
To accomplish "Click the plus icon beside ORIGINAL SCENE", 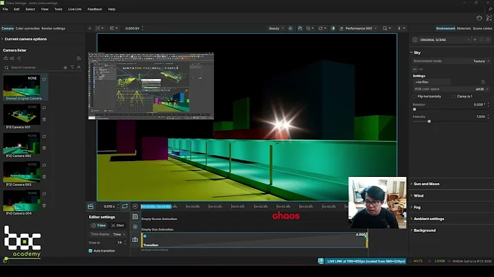I will point(475,40).
